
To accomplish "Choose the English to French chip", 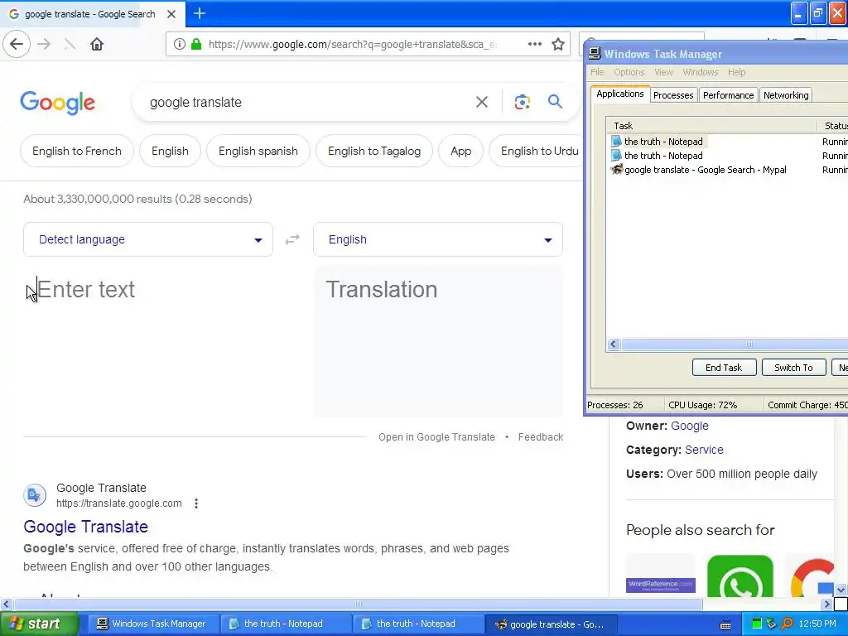I will click(x=77, y=151).
